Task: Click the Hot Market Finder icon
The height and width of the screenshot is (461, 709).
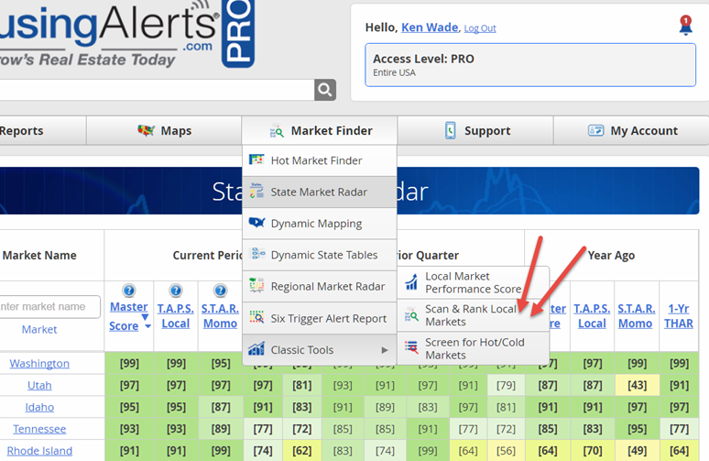Action: point(256,159)
